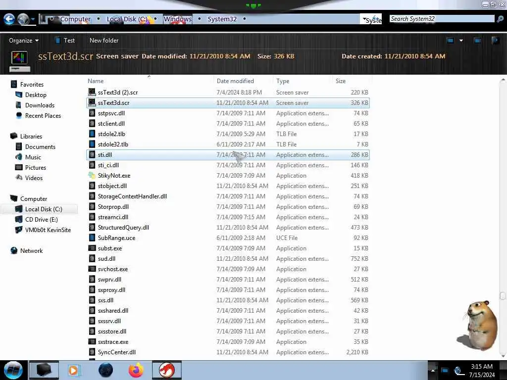Open Downloads in the navigation pane

point(40,105)
